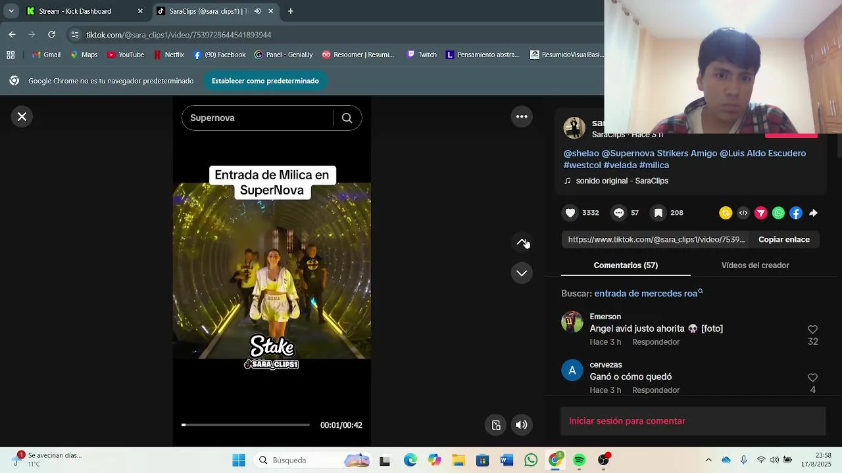The image size is (842, 473).
Task: Open the @shelao mention link
Action: click(x=582, y=153)
